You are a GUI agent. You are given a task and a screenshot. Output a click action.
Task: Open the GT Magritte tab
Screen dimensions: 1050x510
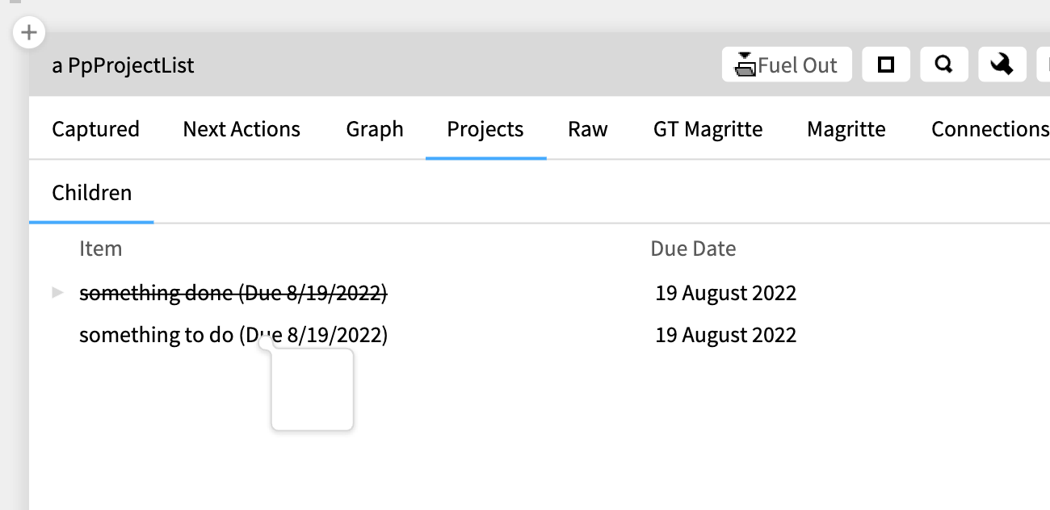[x=708, y=128]
